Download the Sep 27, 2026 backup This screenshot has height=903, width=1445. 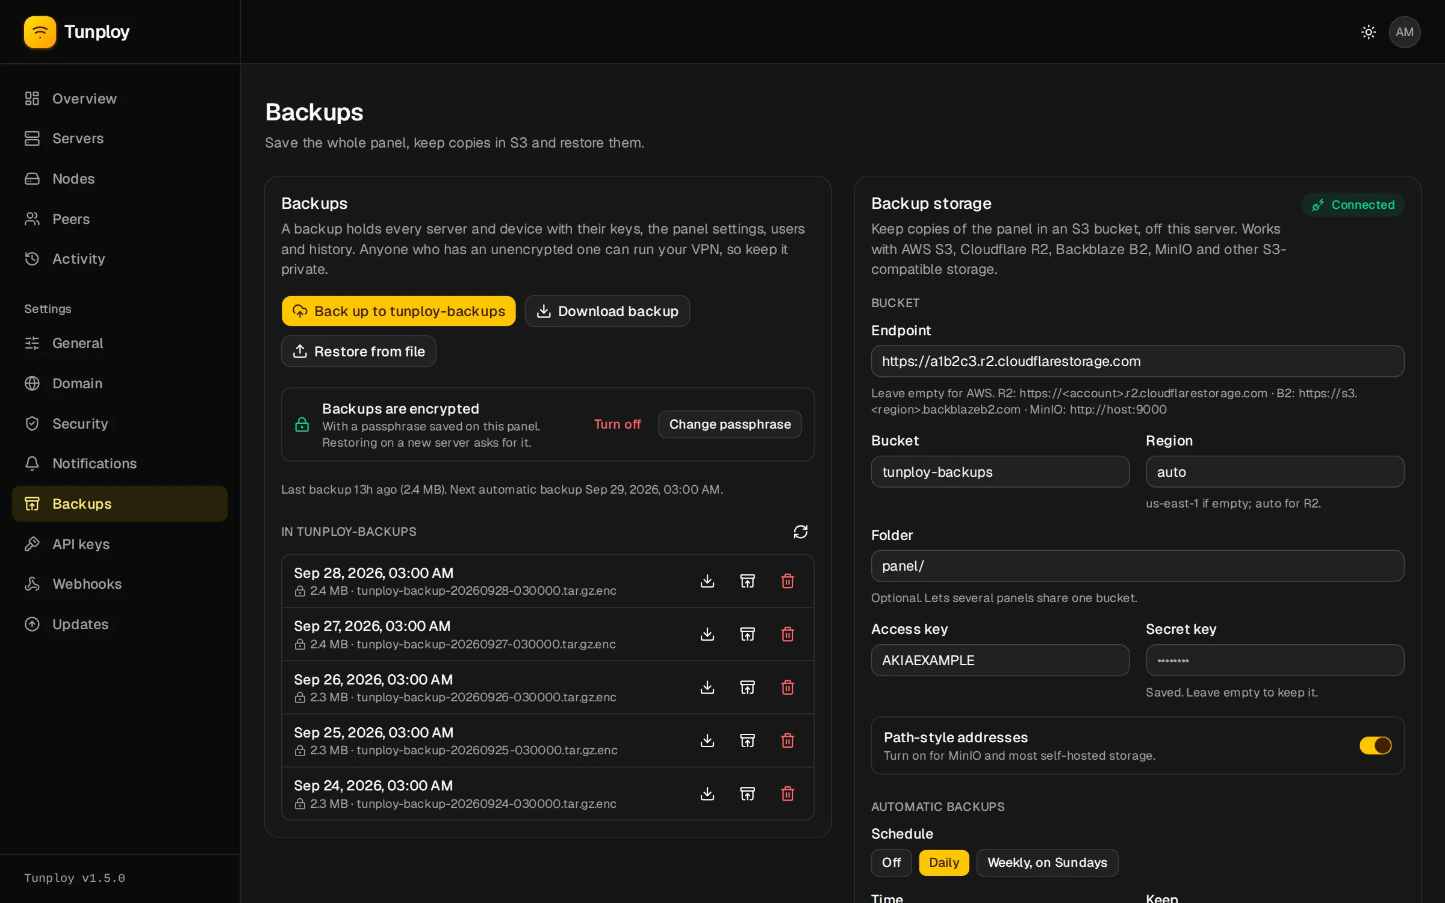(707, 634)
